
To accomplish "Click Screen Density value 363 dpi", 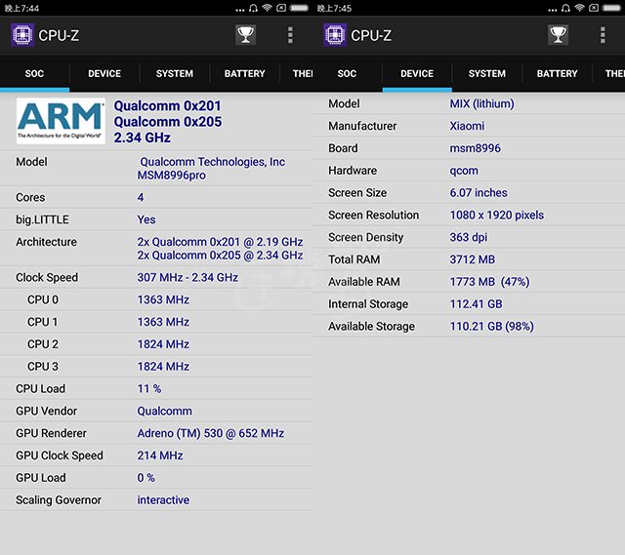I will click(469, 238).
